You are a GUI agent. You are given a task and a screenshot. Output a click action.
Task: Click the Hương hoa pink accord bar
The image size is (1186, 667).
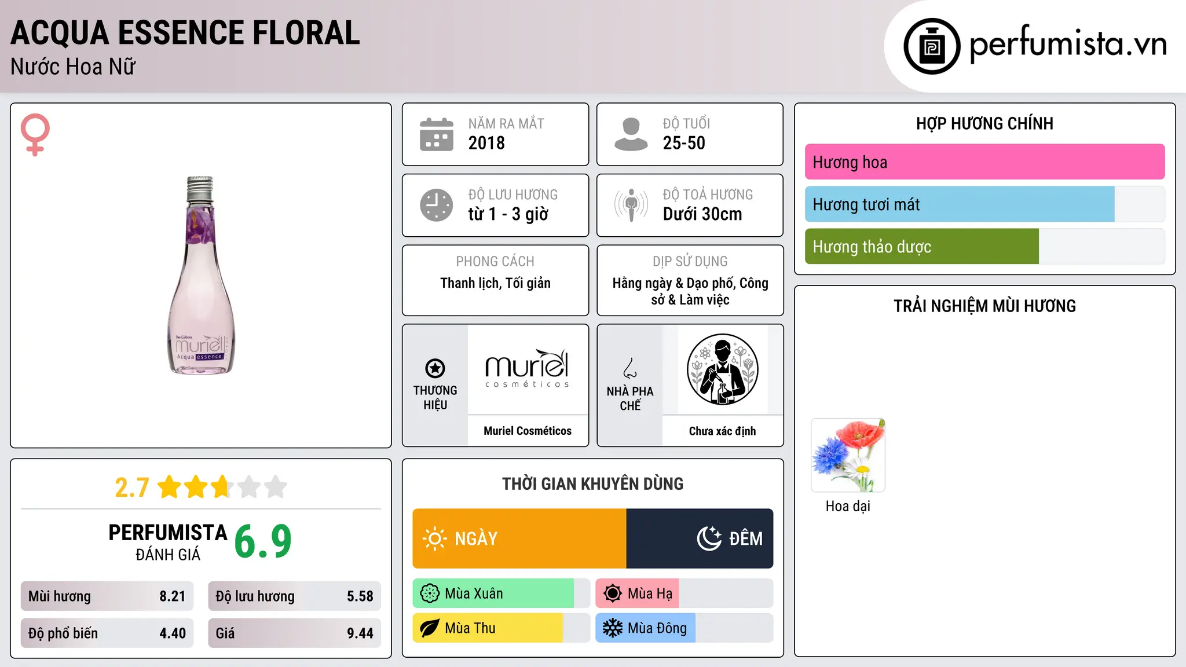tap(984, 162)
